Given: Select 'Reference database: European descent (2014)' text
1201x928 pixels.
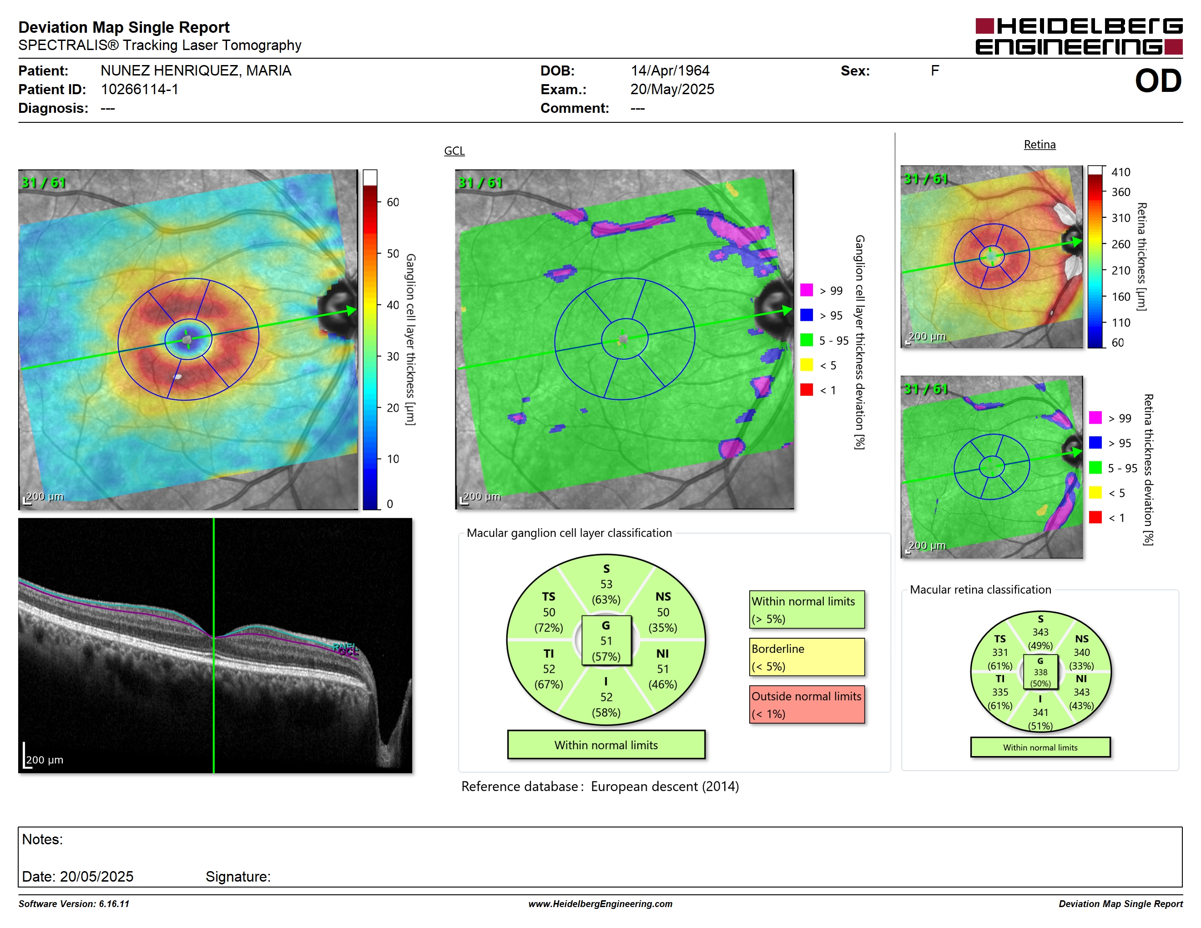Looking at the screenshot, I should (x=600, y=786).
